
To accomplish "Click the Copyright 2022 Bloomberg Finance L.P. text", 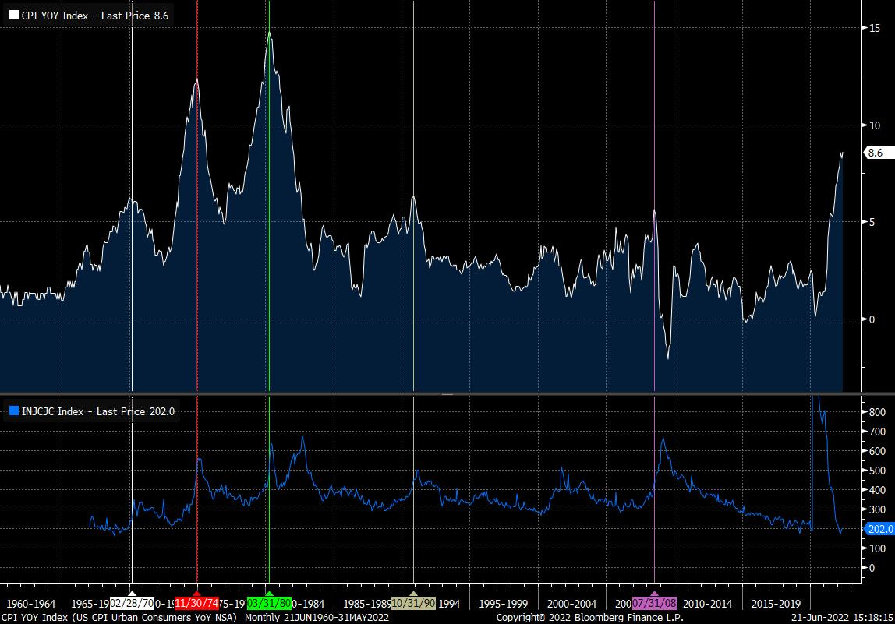I will [589, 617].
